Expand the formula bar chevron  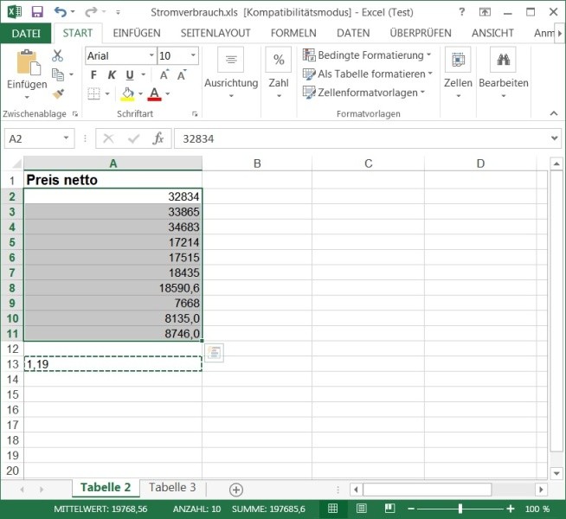(555, 138)
